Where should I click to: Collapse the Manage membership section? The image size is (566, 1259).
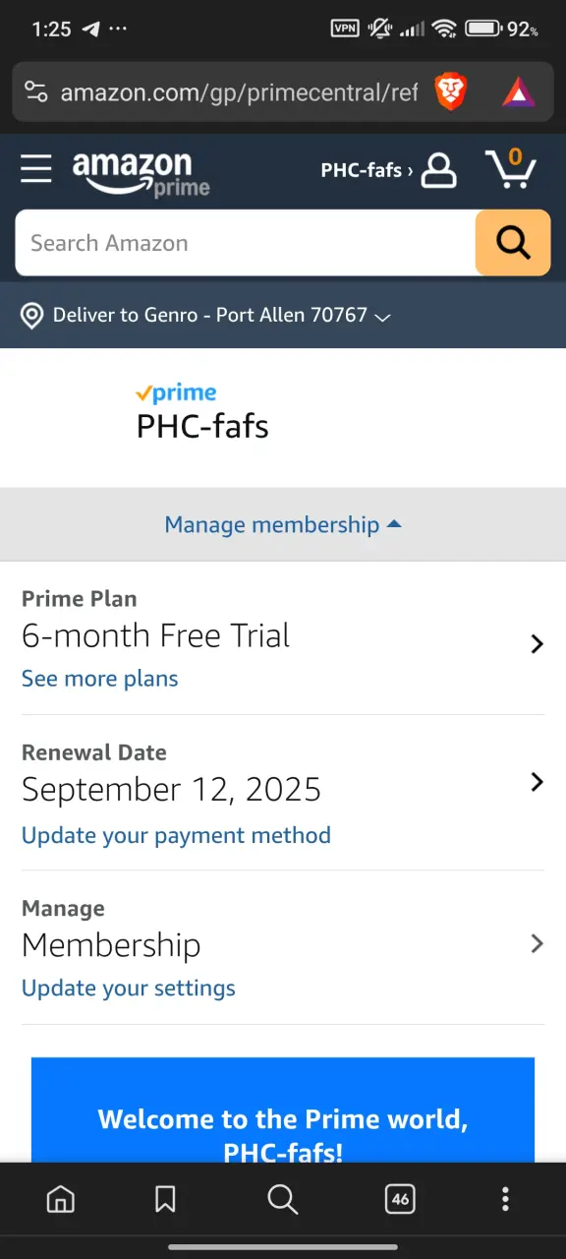(x=283, y=524)
